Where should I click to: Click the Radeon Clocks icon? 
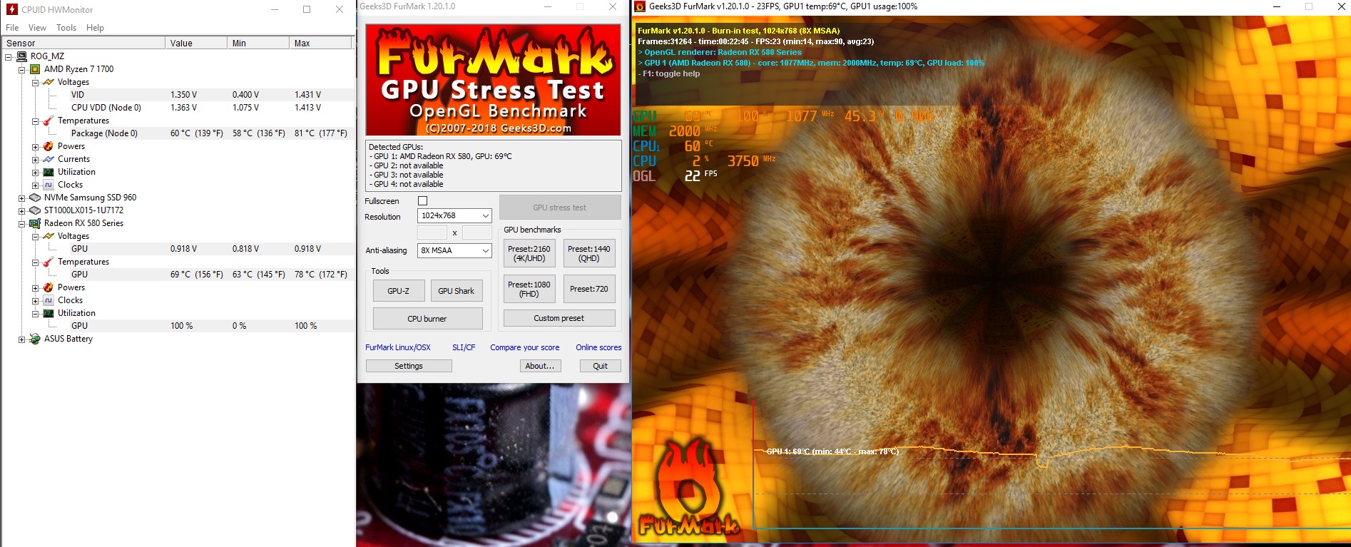49,300
